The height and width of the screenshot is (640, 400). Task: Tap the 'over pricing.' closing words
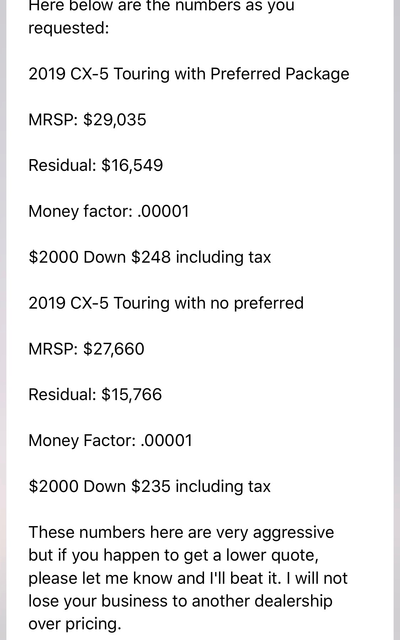[x=75, y=624]
